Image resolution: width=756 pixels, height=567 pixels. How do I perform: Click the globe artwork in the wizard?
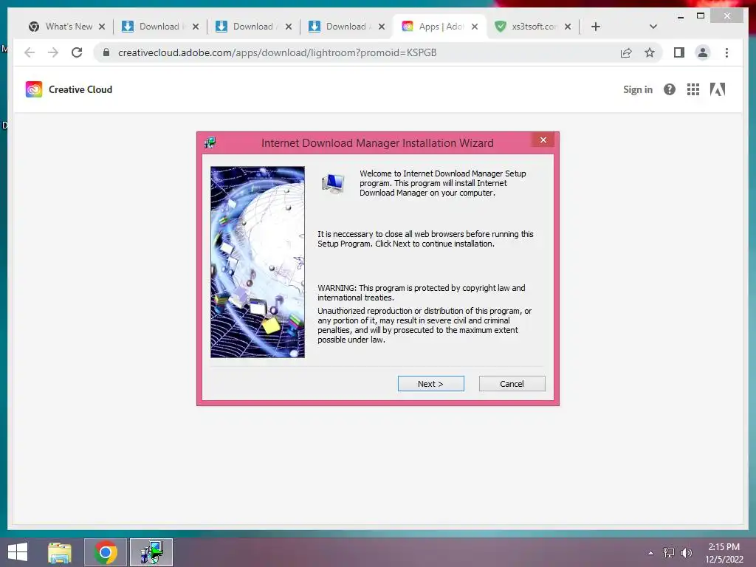(x=258, y=262)
